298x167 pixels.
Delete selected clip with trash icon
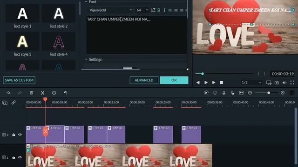click(x=31, y=93)
